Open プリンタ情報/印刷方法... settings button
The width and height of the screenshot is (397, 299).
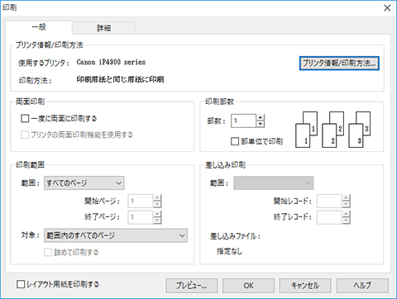pos(339,64)
